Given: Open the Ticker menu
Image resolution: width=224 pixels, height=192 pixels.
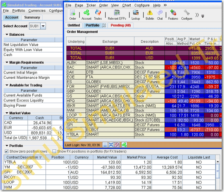Looking at the screenshot, I should click(91, 5).
